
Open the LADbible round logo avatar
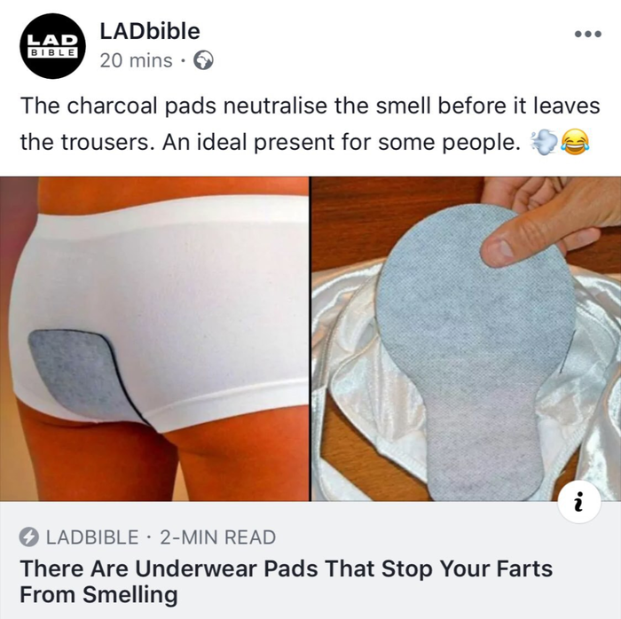[x=52, y=46]
